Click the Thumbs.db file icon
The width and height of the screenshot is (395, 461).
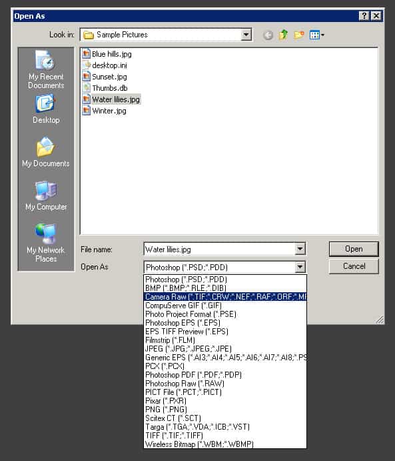(86, 87)
